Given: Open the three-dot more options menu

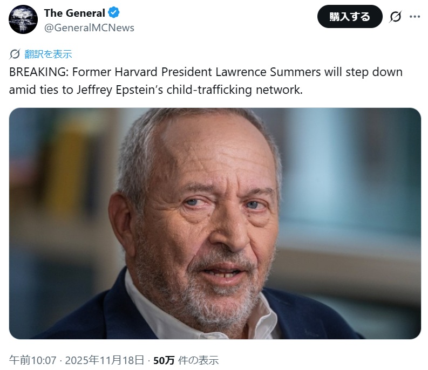Looking at the screenshot, I should click(x=415, y=17).
